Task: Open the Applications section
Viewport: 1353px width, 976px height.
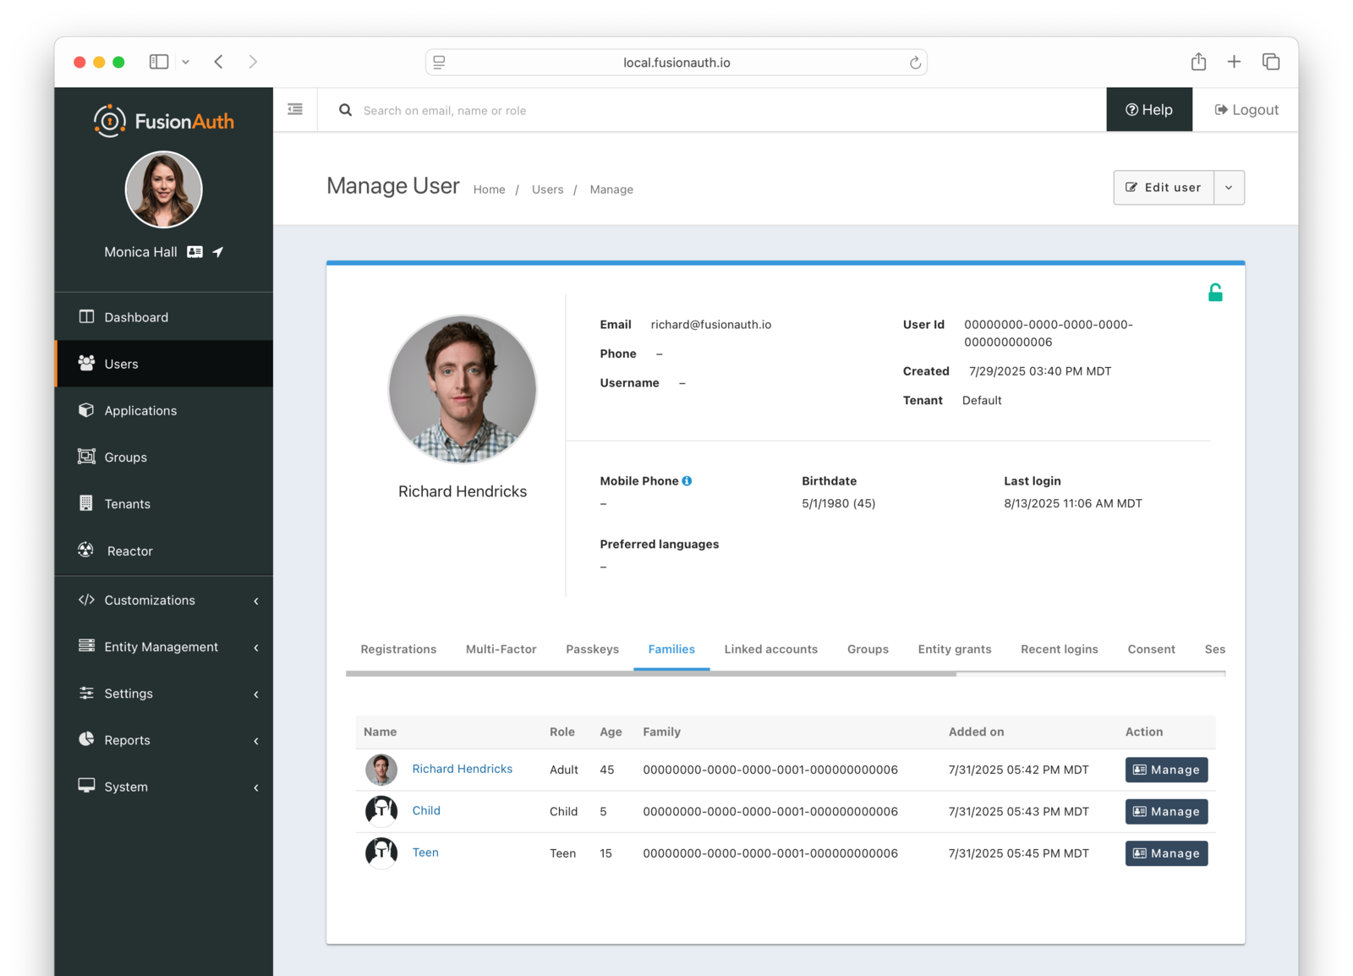Action: coord(140,410)
